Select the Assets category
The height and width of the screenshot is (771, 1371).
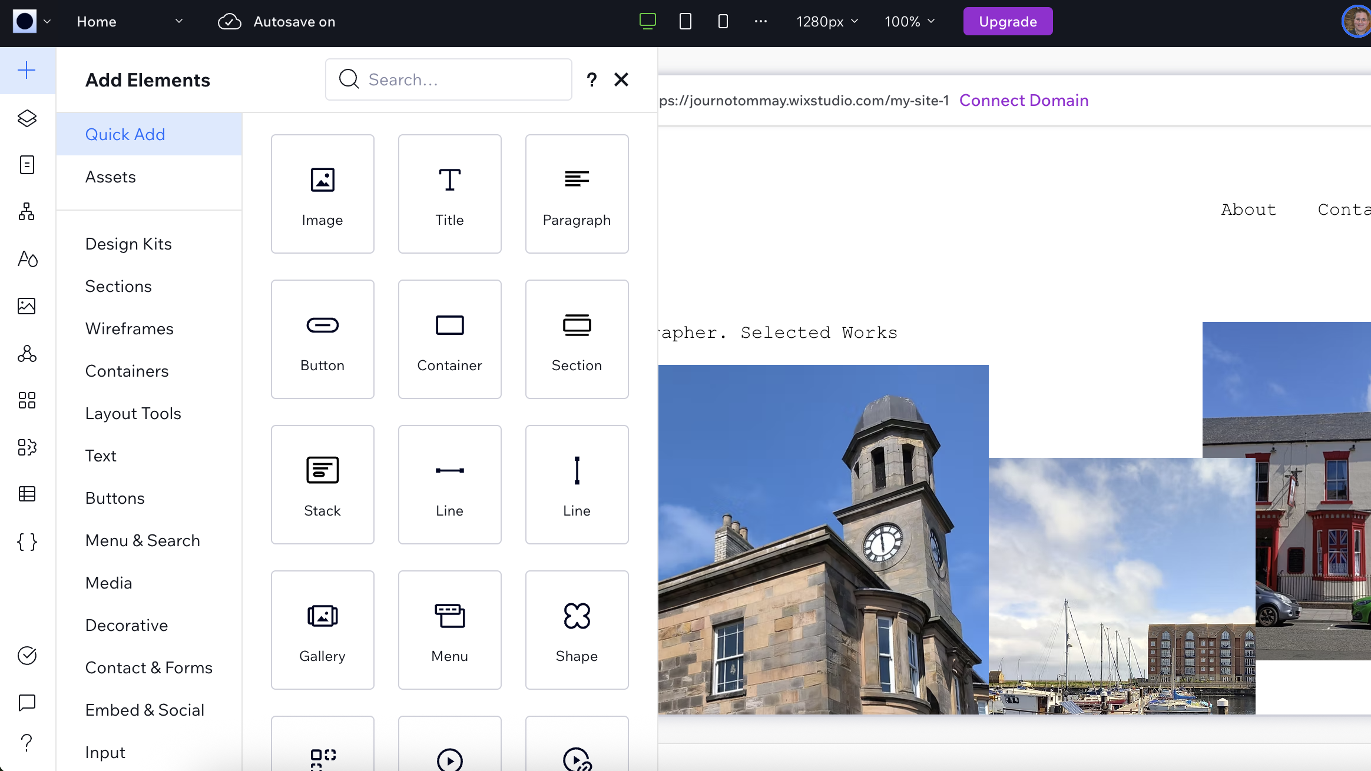coord(149,177)
